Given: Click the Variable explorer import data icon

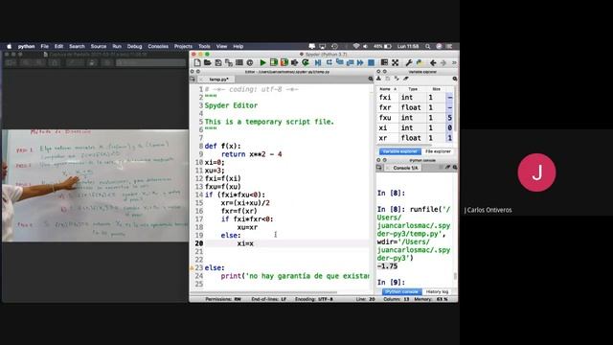Looking at the screenshot, I should tap(379, 79).
